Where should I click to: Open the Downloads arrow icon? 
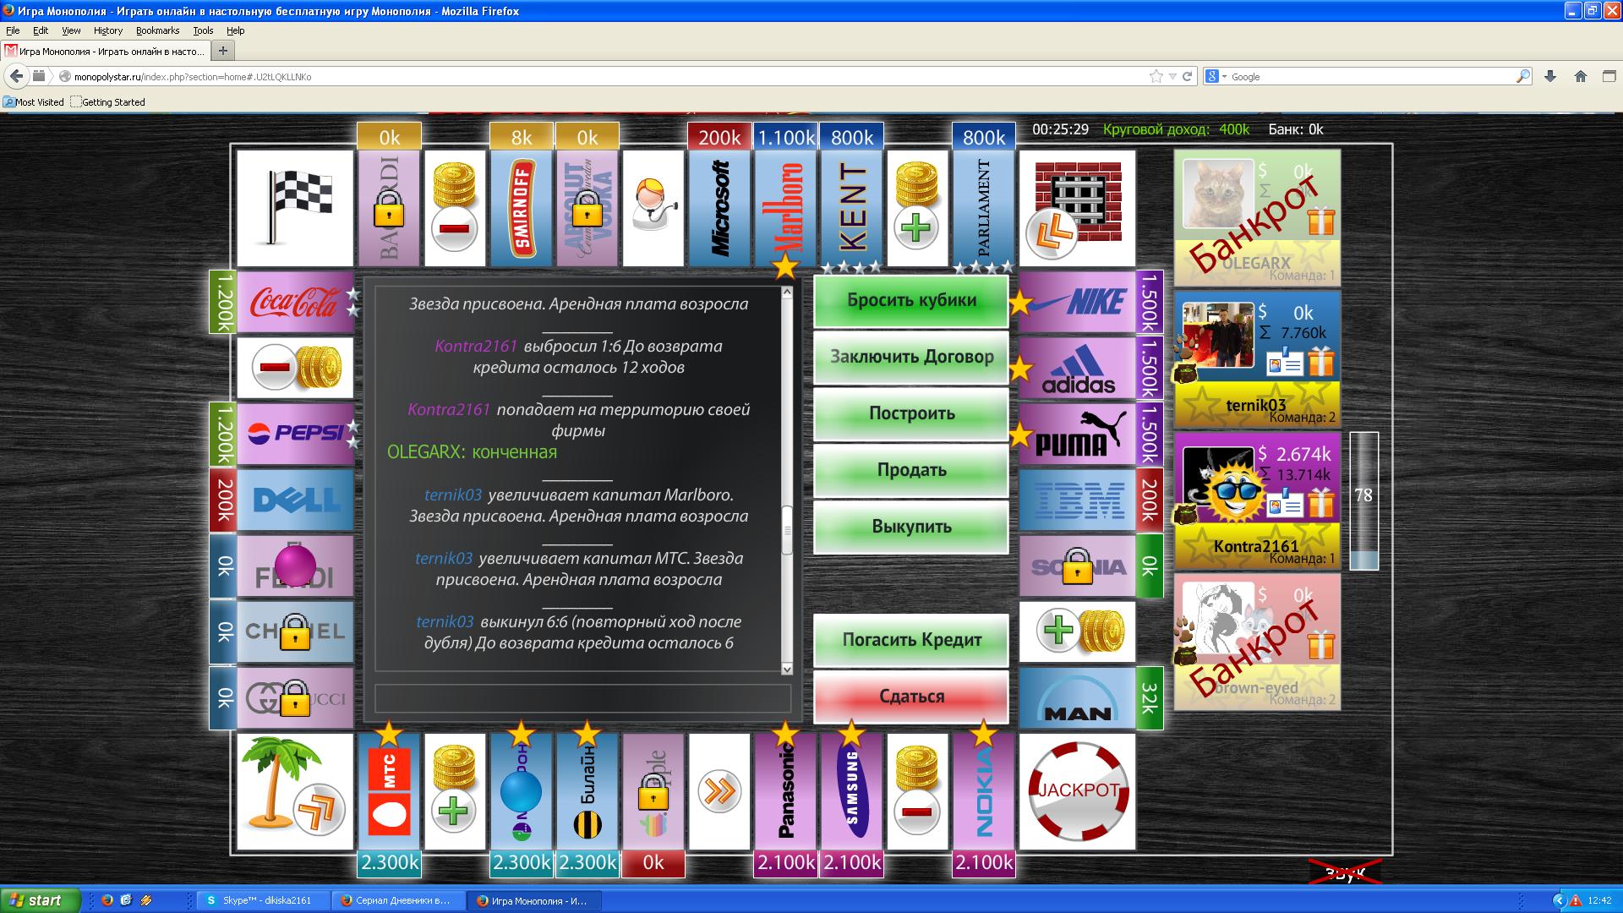coord(1550,76)
